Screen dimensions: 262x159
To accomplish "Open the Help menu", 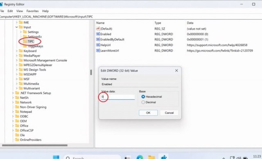I will pyautogui.click(x=45, y=11).
